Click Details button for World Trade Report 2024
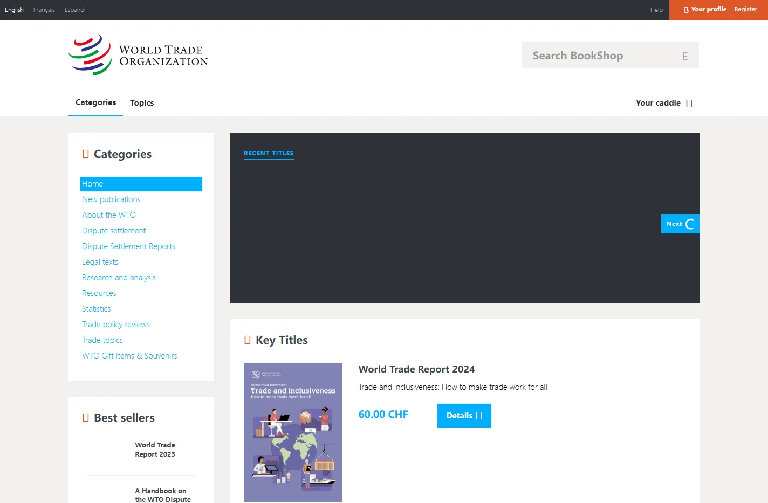The width and height of the screenshot is (768, 503). 464,416
